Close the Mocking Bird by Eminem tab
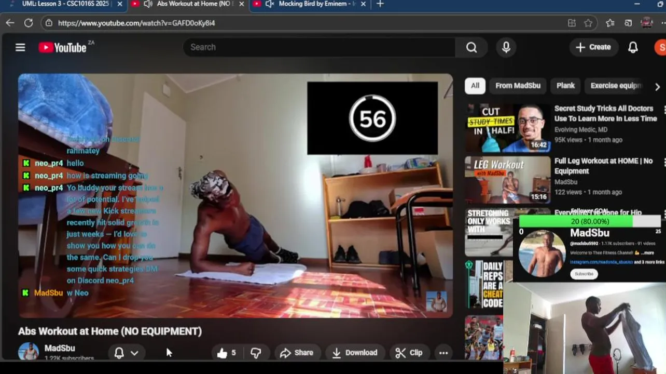Screen dimensions: 666x374 coord(363,4)
